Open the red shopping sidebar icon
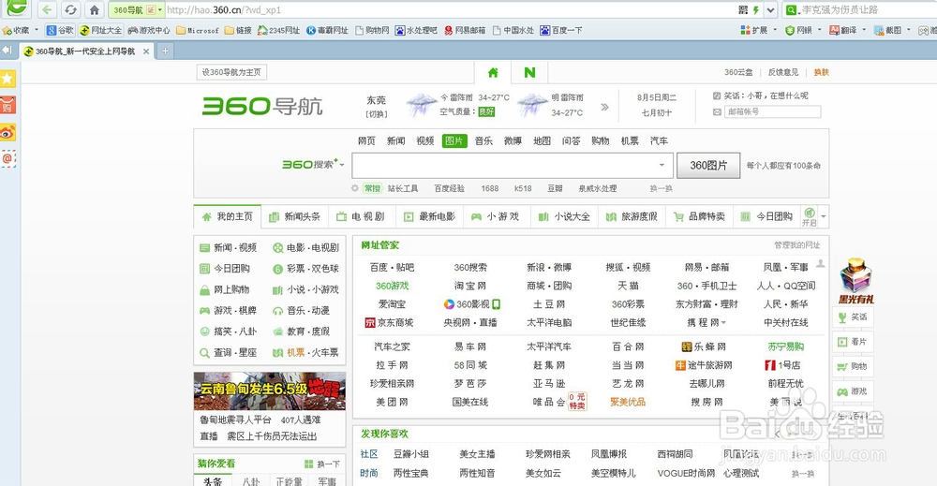Screen dimensions: 937x486 (7, 105)
